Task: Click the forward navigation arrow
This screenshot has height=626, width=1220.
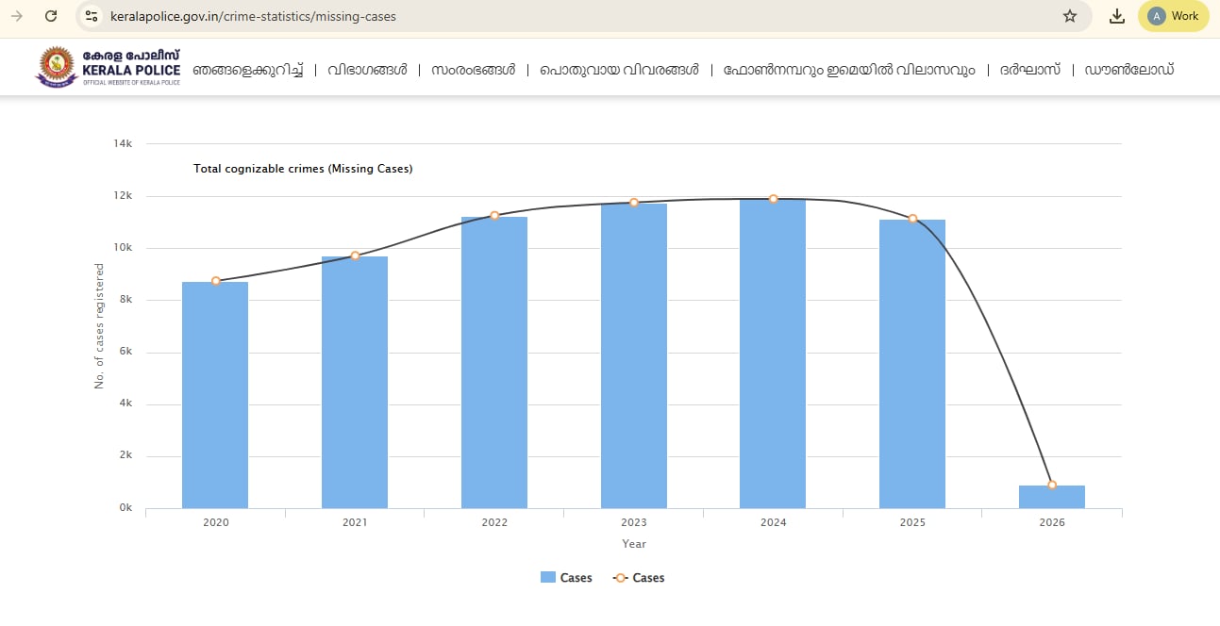Action: (x=16, y=16)
